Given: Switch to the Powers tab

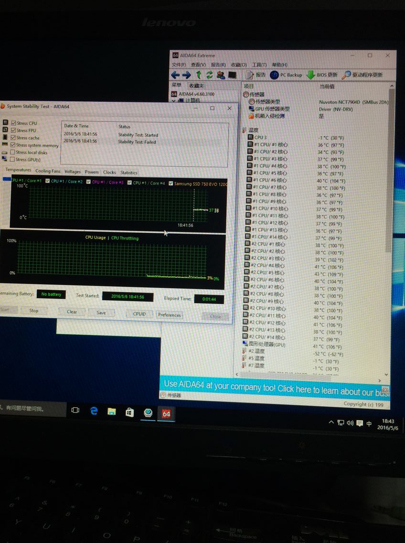Looking at the screenshot, I should [x=92, y=172].
